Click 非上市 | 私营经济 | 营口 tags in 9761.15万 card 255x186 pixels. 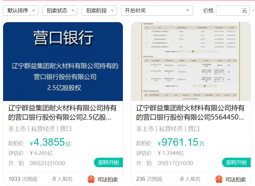pyautogui.click(x=168, y=129)
